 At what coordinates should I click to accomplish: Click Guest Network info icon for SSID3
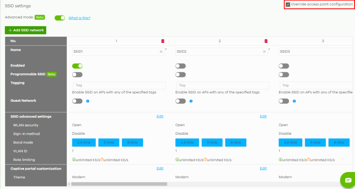click(294, 101)
